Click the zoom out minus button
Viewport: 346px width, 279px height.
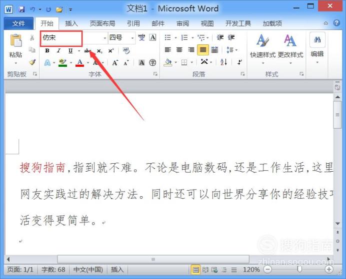click(x=267, y=269)
